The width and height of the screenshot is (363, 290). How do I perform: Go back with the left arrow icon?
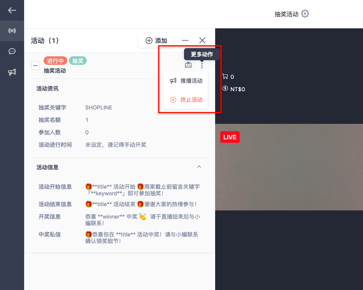[12, 10]
